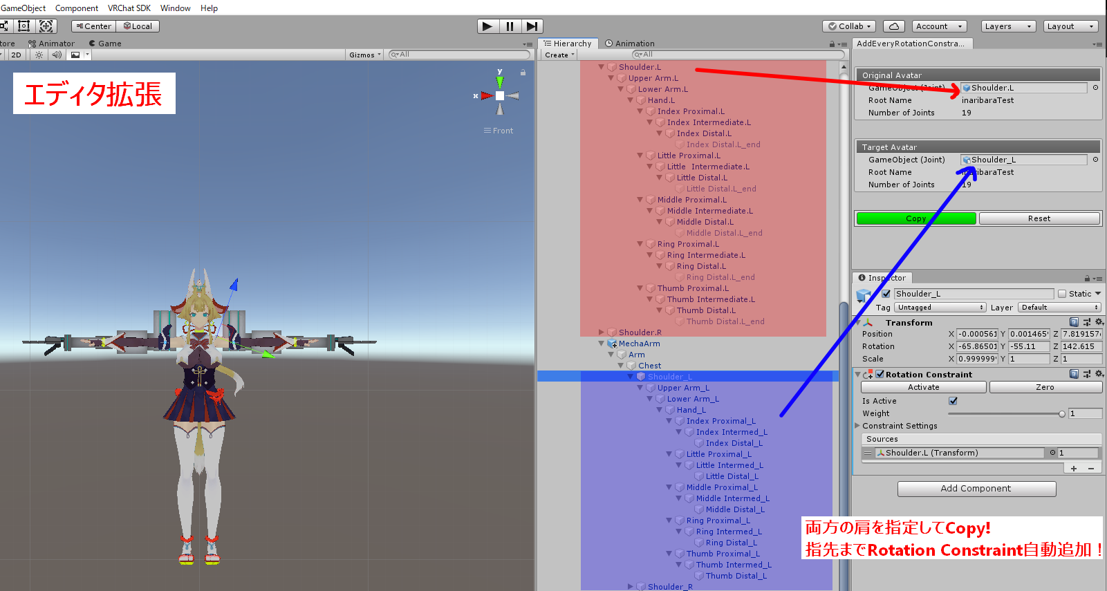The image size is (1107, 591).
Task: Open the Layers dropdown
Action: pyautogui.click(x=1008, y=26)
